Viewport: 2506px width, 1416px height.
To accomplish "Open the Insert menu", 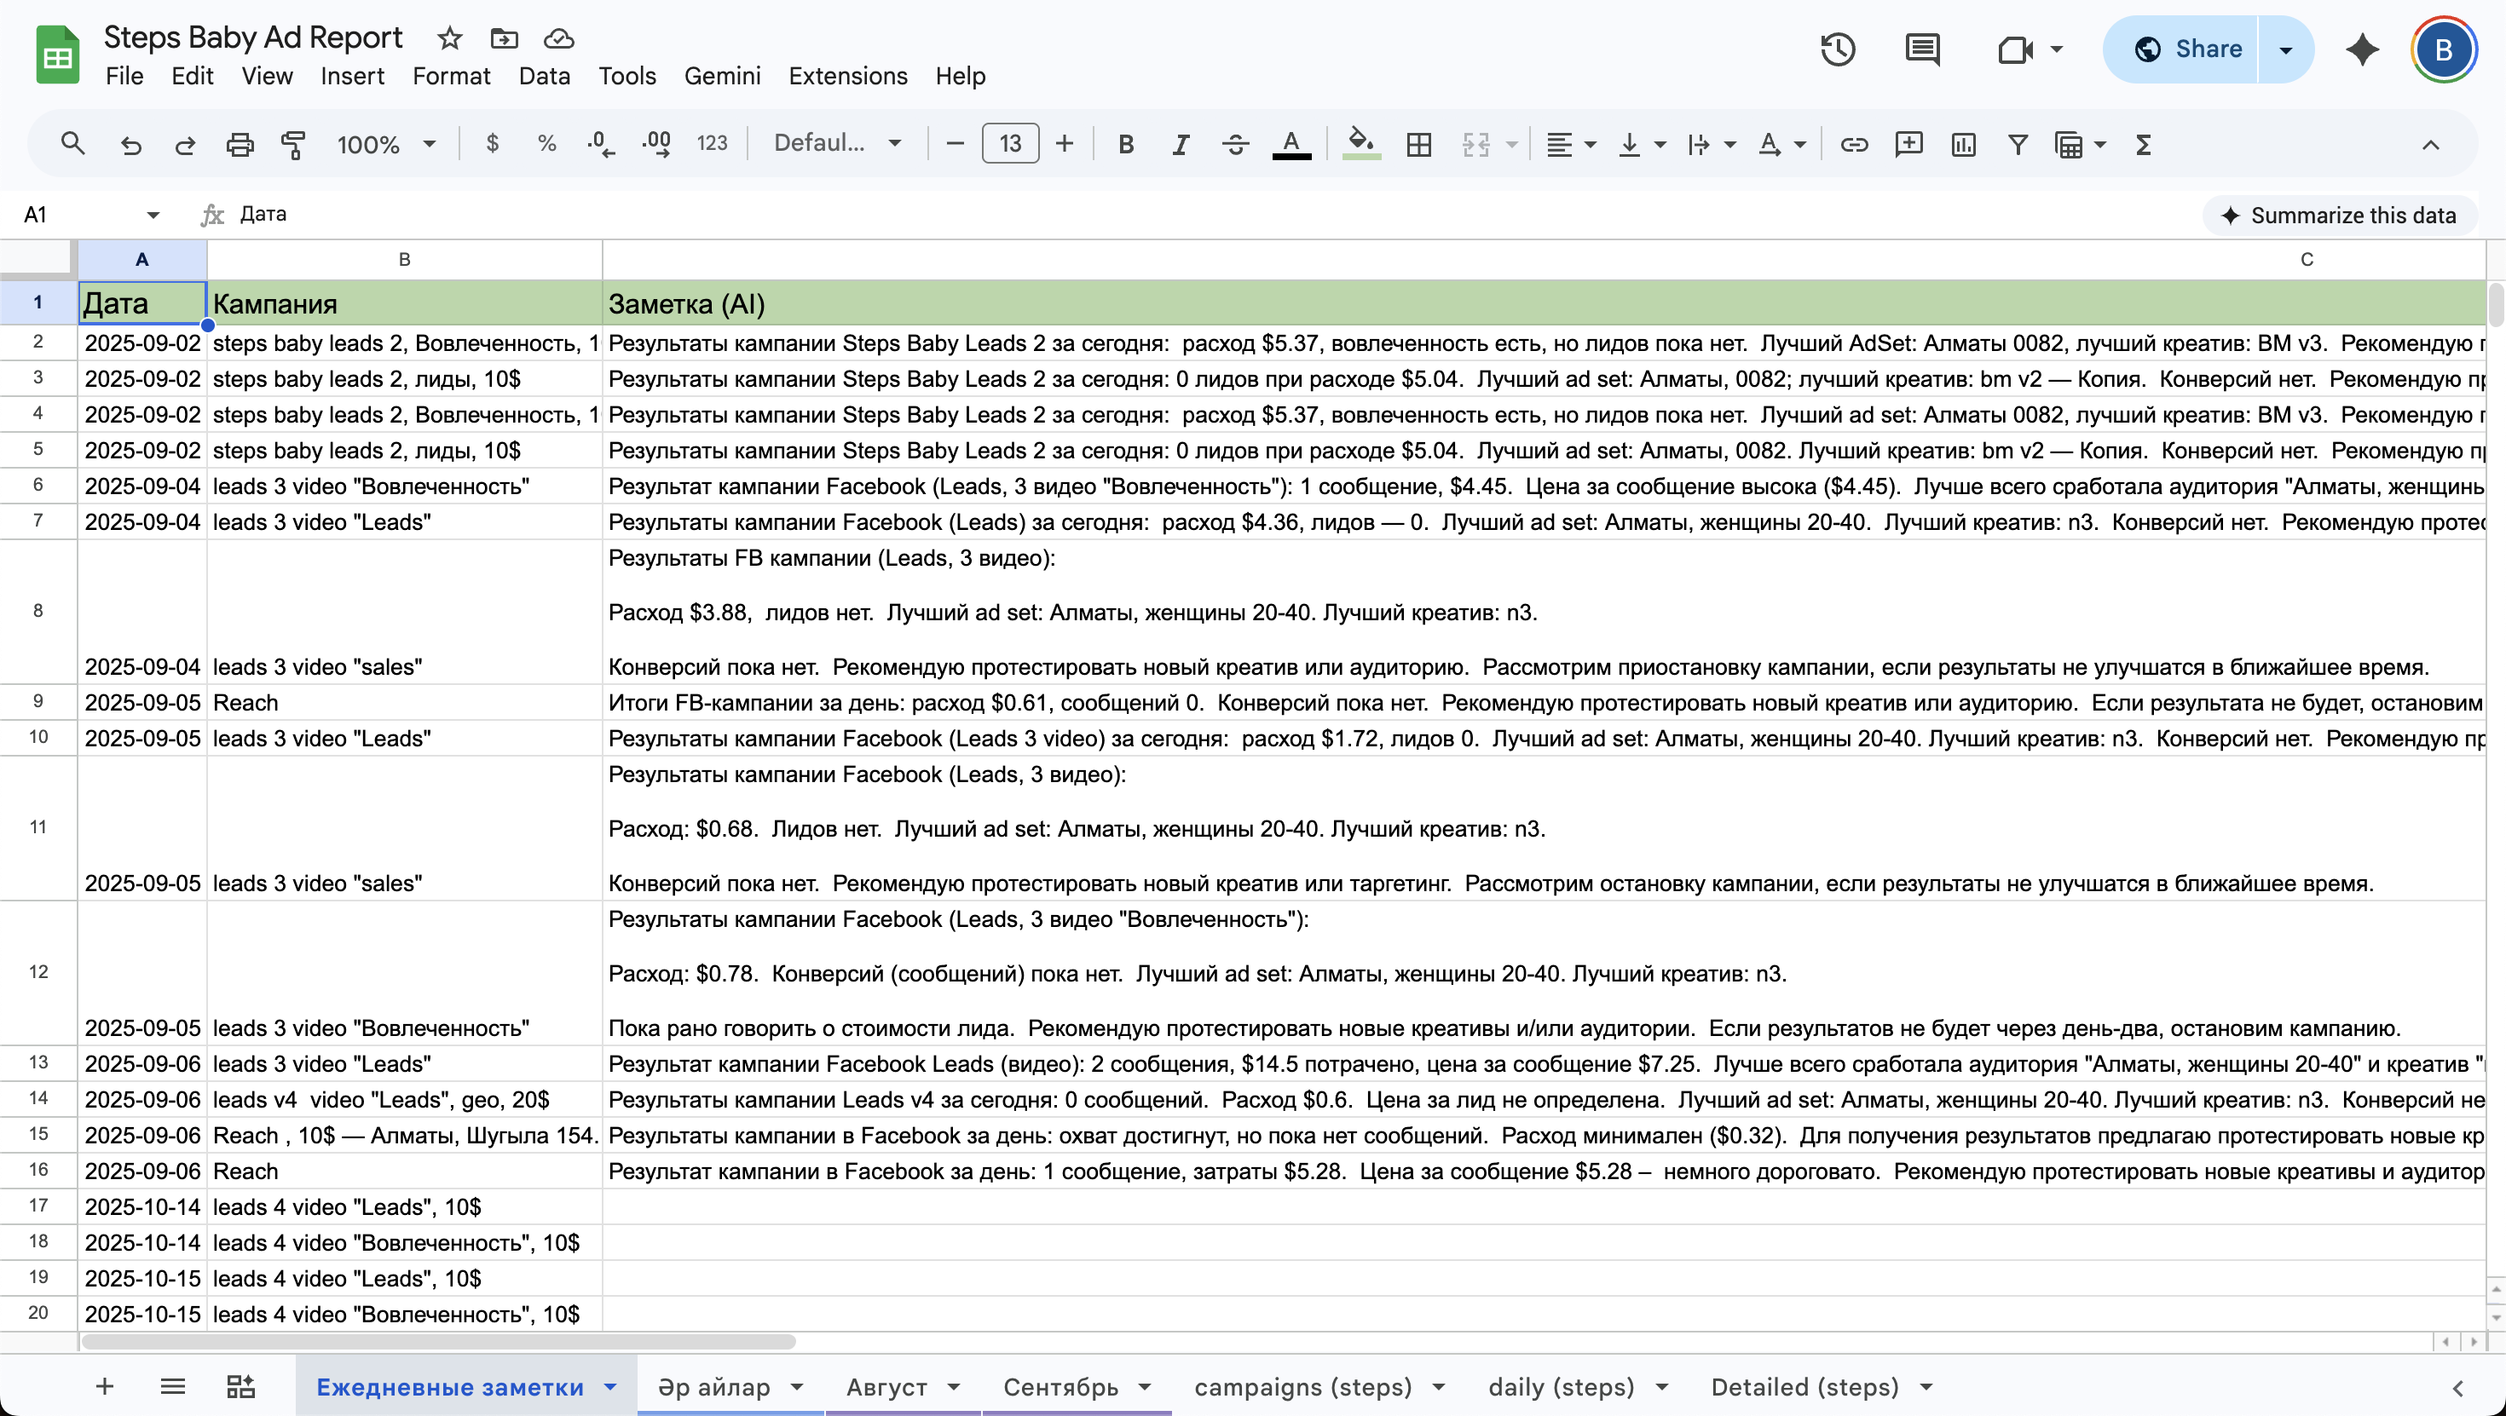I will 352,76.
